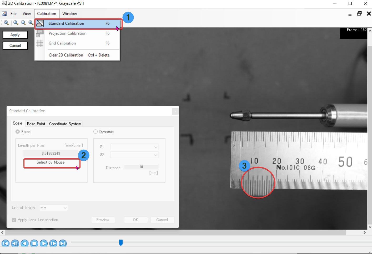The height and width of the screenshot is (254, 372).
Task: Jump to the last frame
Action: point(63,243)
